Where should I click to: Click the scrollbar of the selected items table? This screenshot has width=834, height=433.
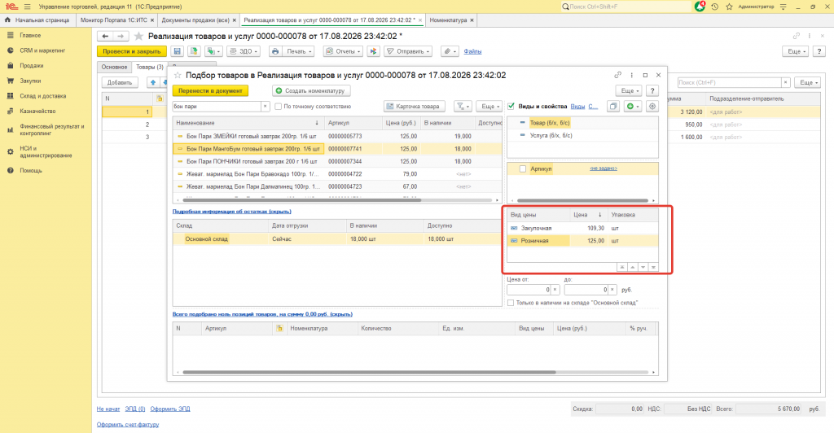369,373
